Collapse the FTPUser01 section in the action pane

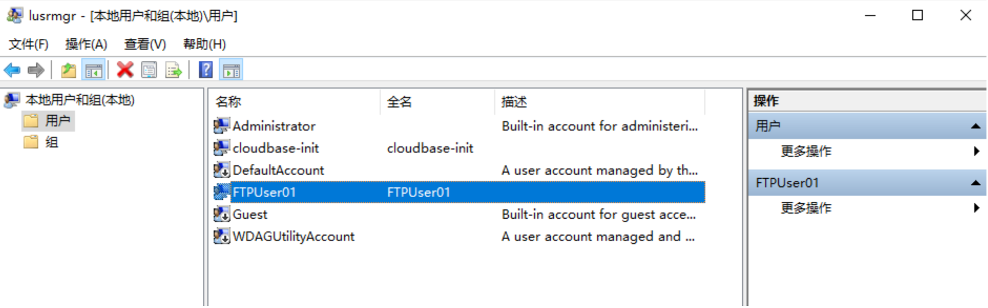coord(975,183)
